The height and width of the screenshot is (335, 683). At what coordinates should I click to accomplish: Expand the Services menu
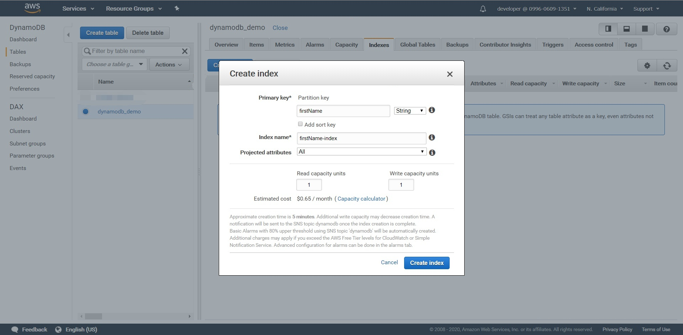tap(78, 9)
